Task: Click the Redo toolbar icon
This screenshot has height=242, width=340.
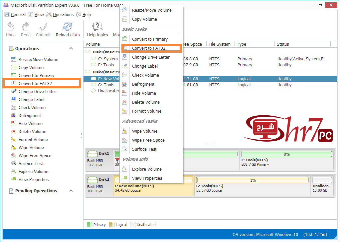Action: pos(26,26)
